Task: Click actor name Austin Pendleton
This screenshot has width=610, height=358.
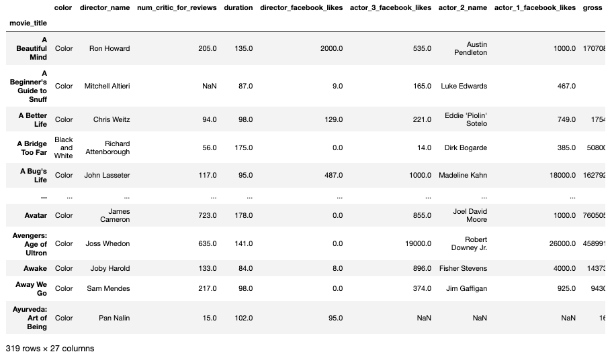Action: 471,48
